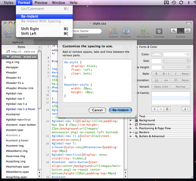Viewport: 196px width, 181px height.
Task: Click the style.css document title icon
Action: pyautogui.click(x=90, y=24)
